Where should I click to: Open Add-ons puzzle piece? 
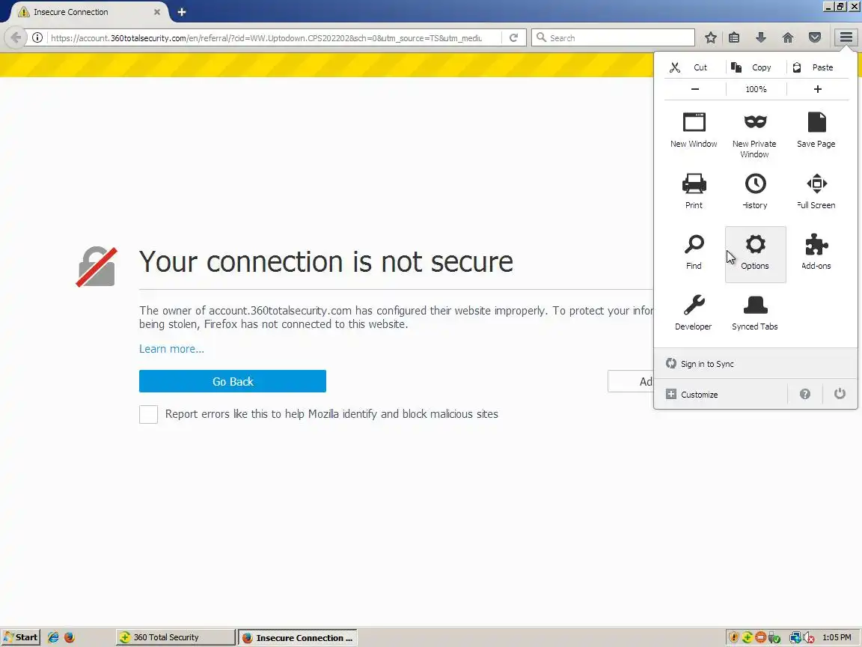coord(816,252)
